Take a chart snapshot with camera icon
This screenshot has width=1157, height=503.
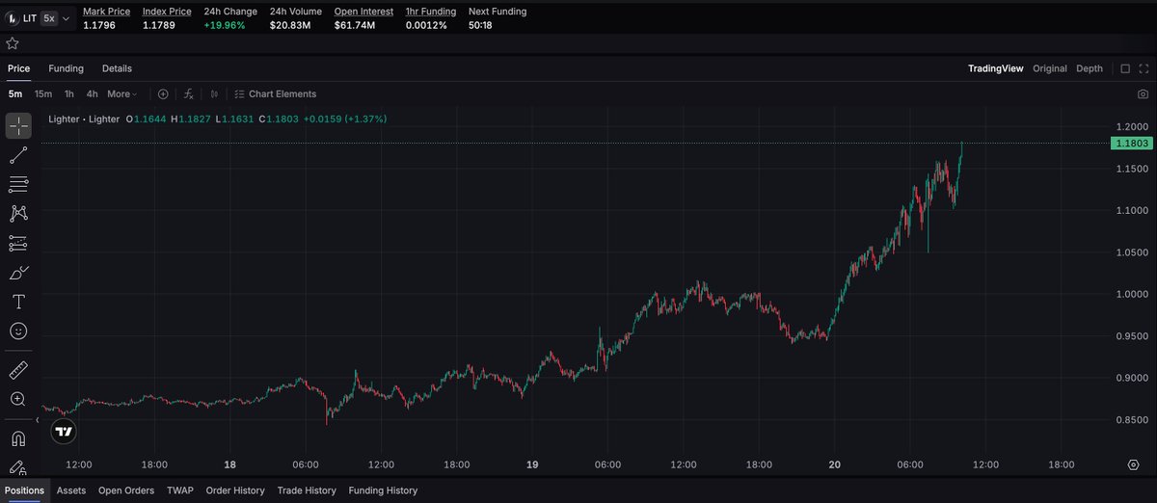[x=1143, y=94]
